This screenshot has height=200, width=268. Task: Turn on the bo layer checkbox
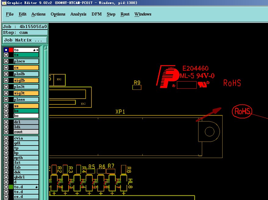(6, 116)
